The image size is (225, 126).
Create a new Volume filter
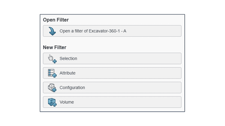pyautogui.click(x=112, y=102)
